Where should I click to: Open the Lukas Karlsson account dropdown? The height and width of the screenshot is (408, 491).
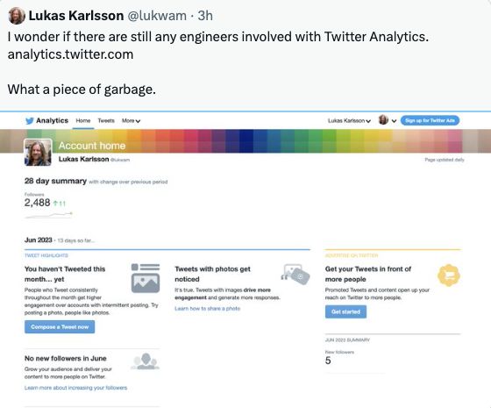[349, 121]
